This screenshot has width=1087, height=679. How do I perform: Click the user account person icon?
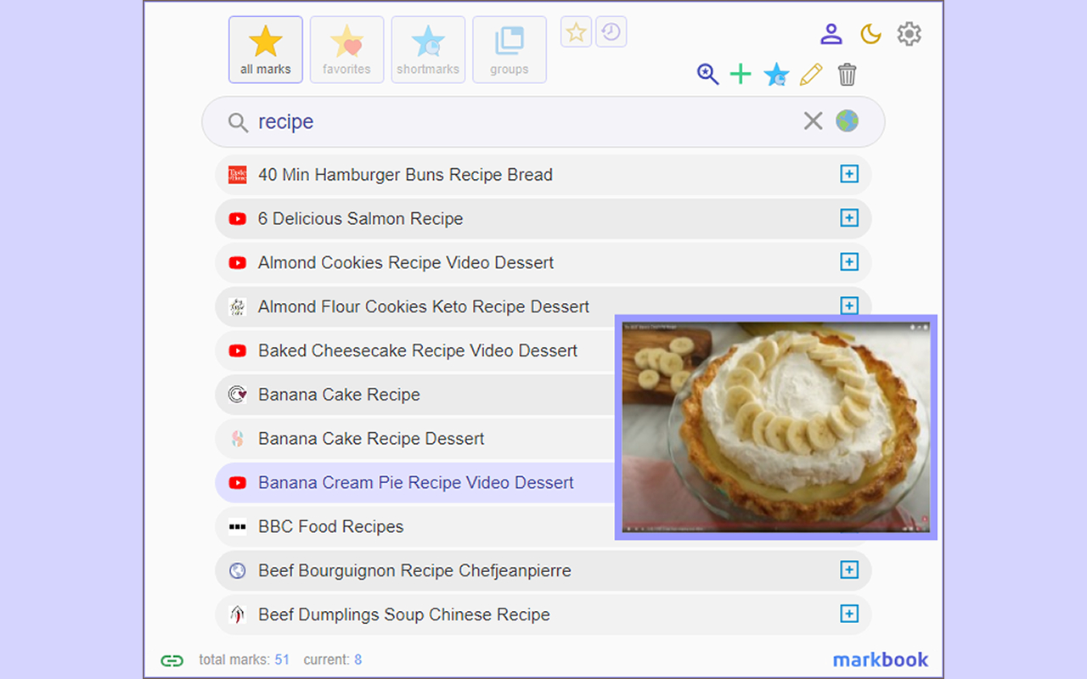831,34
